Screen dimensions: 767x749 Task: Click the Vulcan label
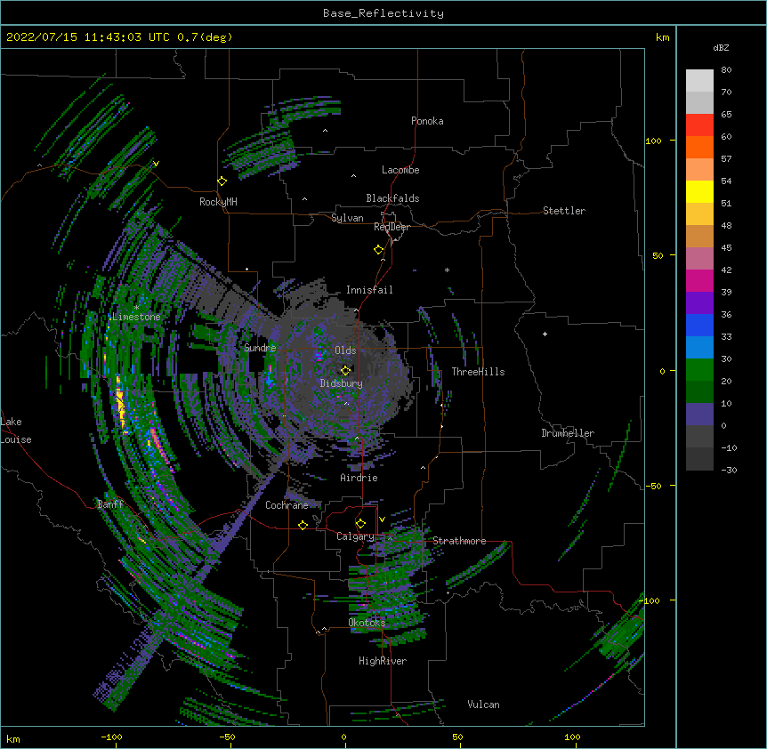483,705
